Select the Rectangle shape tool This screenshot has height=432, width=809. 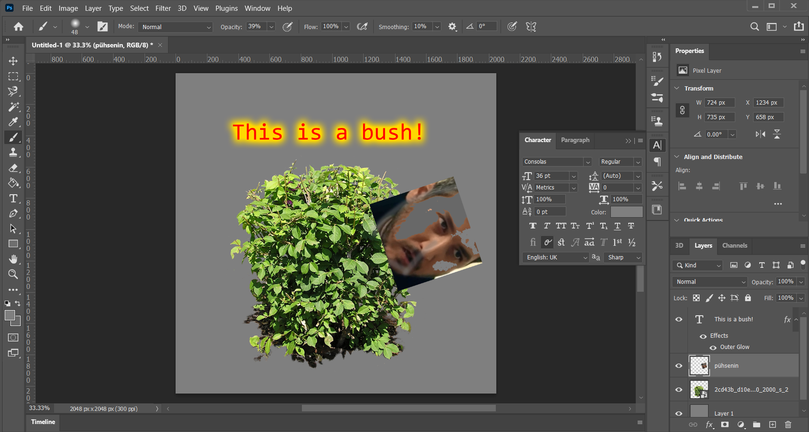click(13, 244)
